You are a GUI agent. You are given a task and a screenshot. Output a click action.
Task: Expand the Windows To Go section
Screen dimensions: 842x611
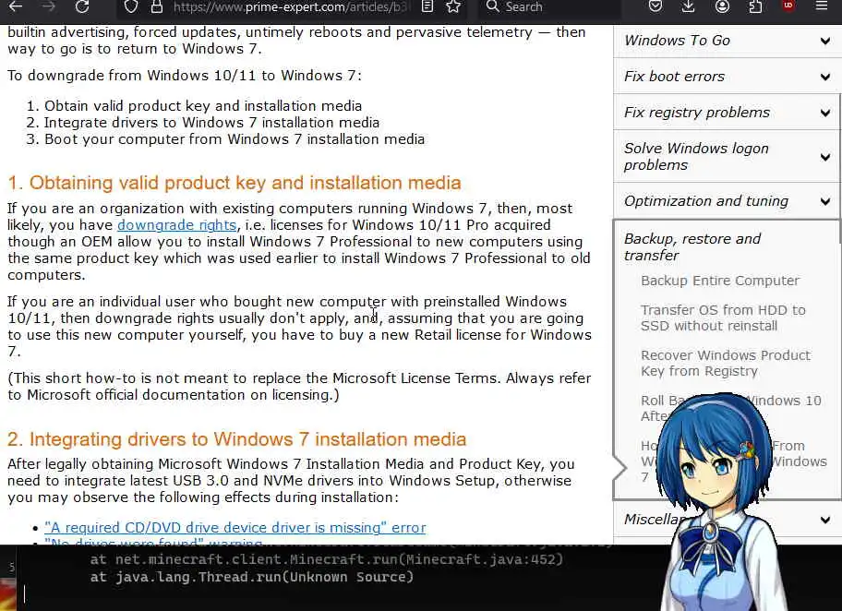coord(727,41)
